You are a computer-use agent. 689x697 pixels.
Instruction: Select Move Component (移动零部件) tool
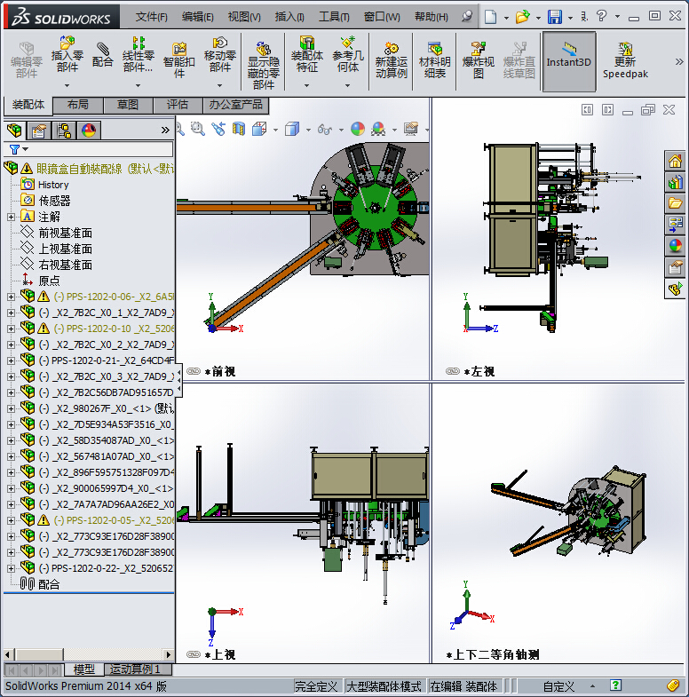point(219,55)
